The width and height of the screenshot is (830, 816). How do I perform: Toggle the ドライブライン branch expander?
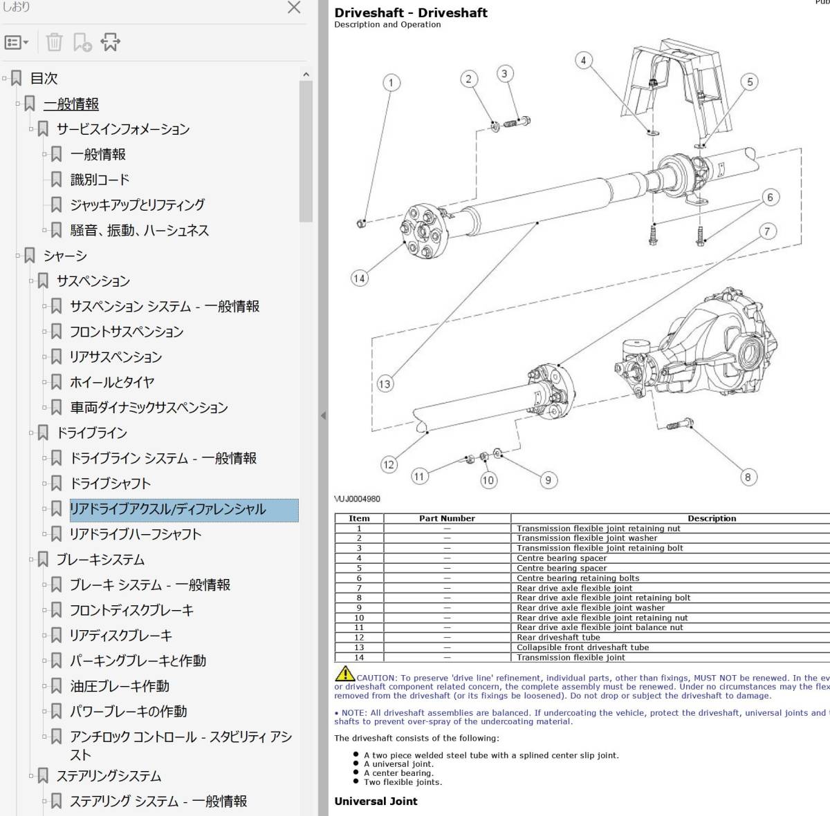tap(32, 433)
